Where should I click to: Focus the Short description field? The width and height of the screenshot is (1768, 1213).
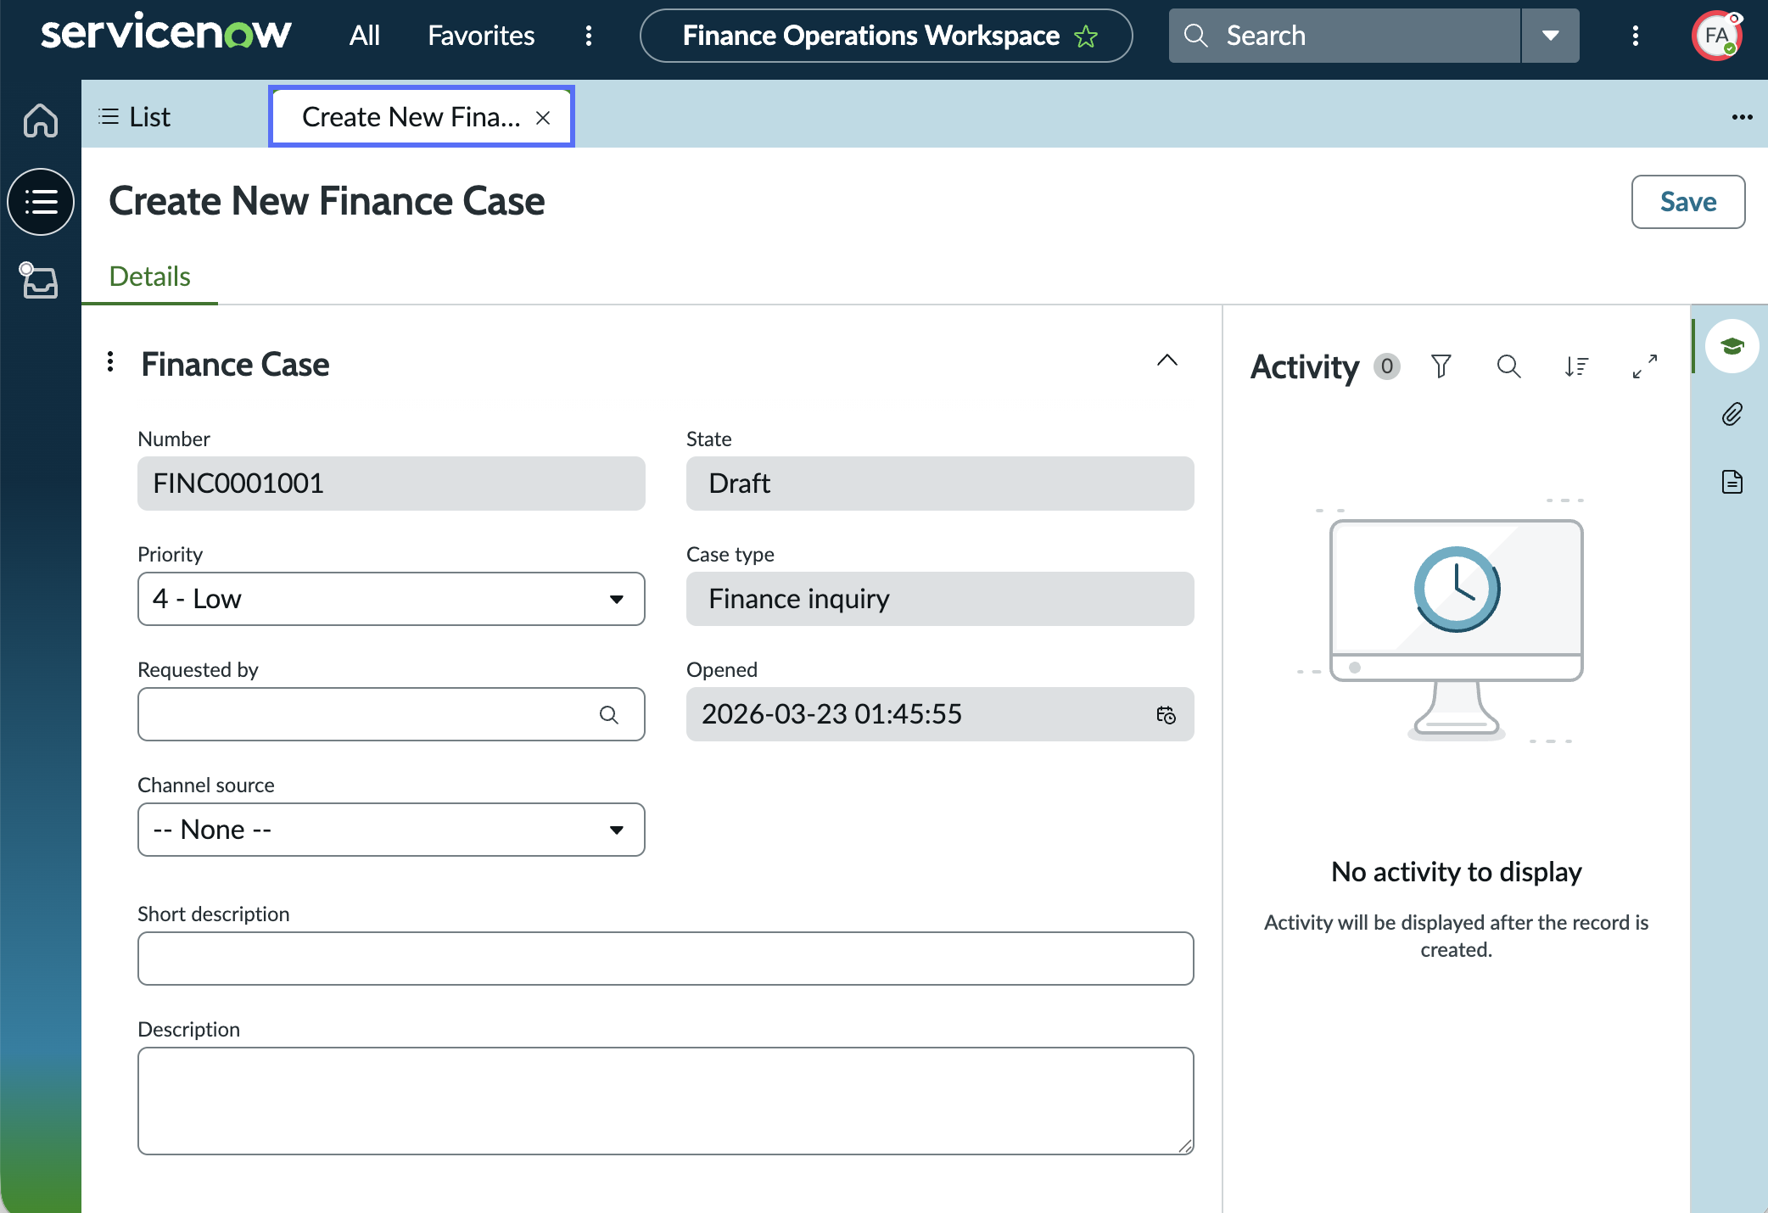pos(666,959)
